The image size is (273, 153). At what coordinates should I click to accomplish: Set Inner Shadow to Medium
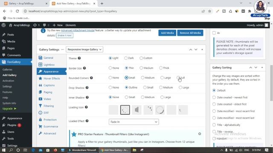pos(142,97)
